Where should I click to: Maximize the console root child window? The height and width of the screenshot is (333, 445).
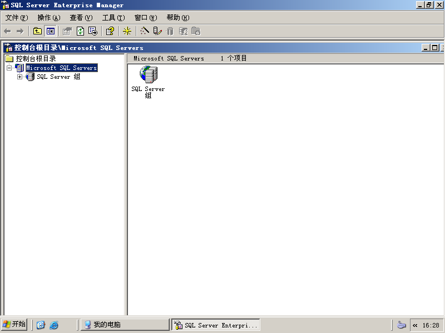tap(434, 48)
